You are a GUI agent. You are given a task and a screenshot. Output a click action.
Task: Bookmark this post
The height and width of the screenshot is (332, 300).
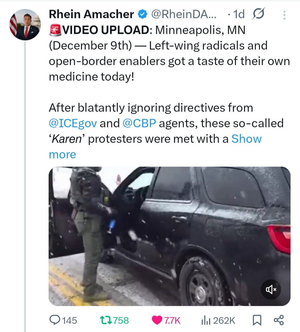point(257,320)
